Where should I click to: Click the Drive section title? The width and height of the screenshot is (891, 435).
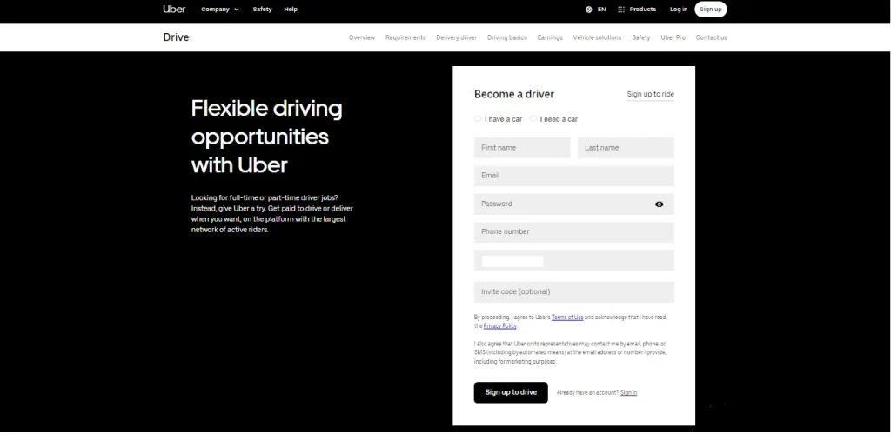[x=176, y=37]
